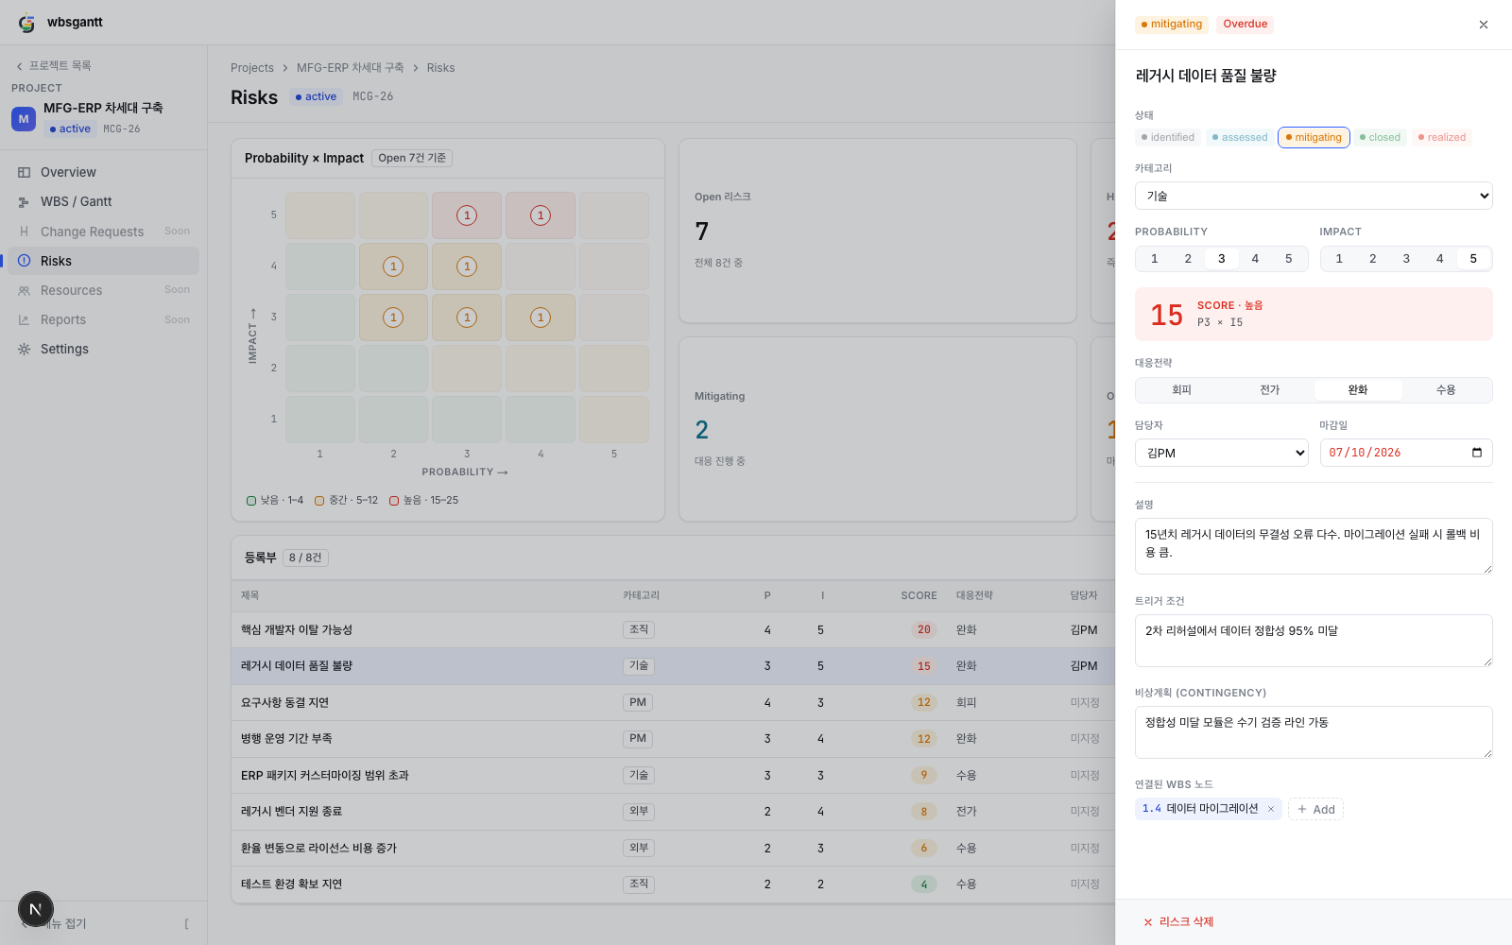
Task: Set status to assessed
Action: pos(1240,137)
